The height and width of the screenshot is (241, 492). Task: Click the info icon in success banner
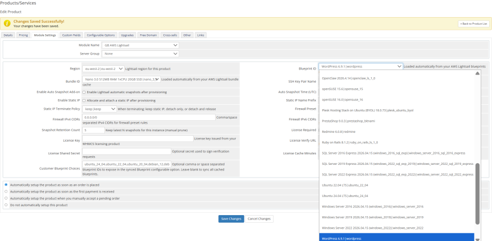point(7,24)
